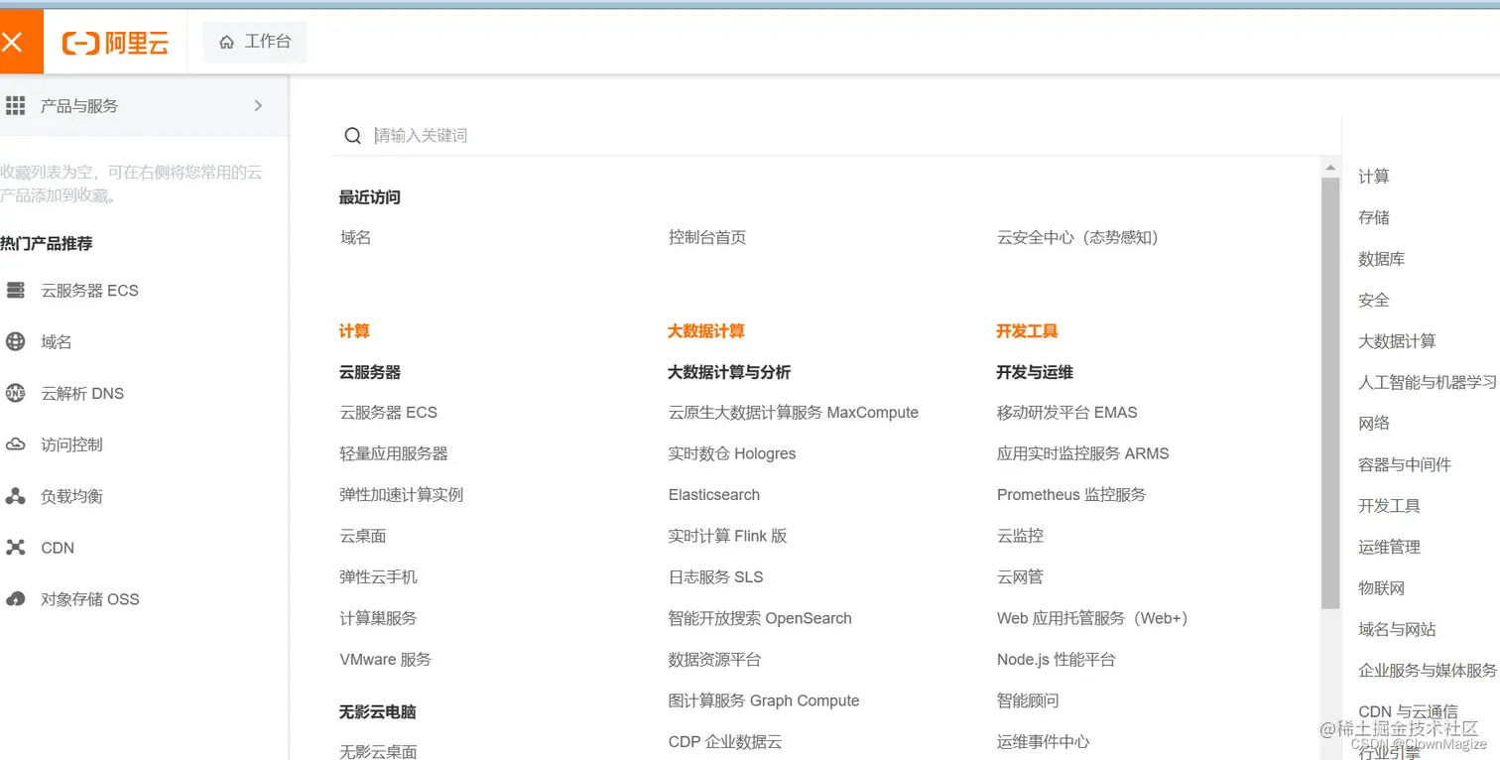Open 实时计算 Flink 版
1500x760 pixels.
click(x=727, y=536)
